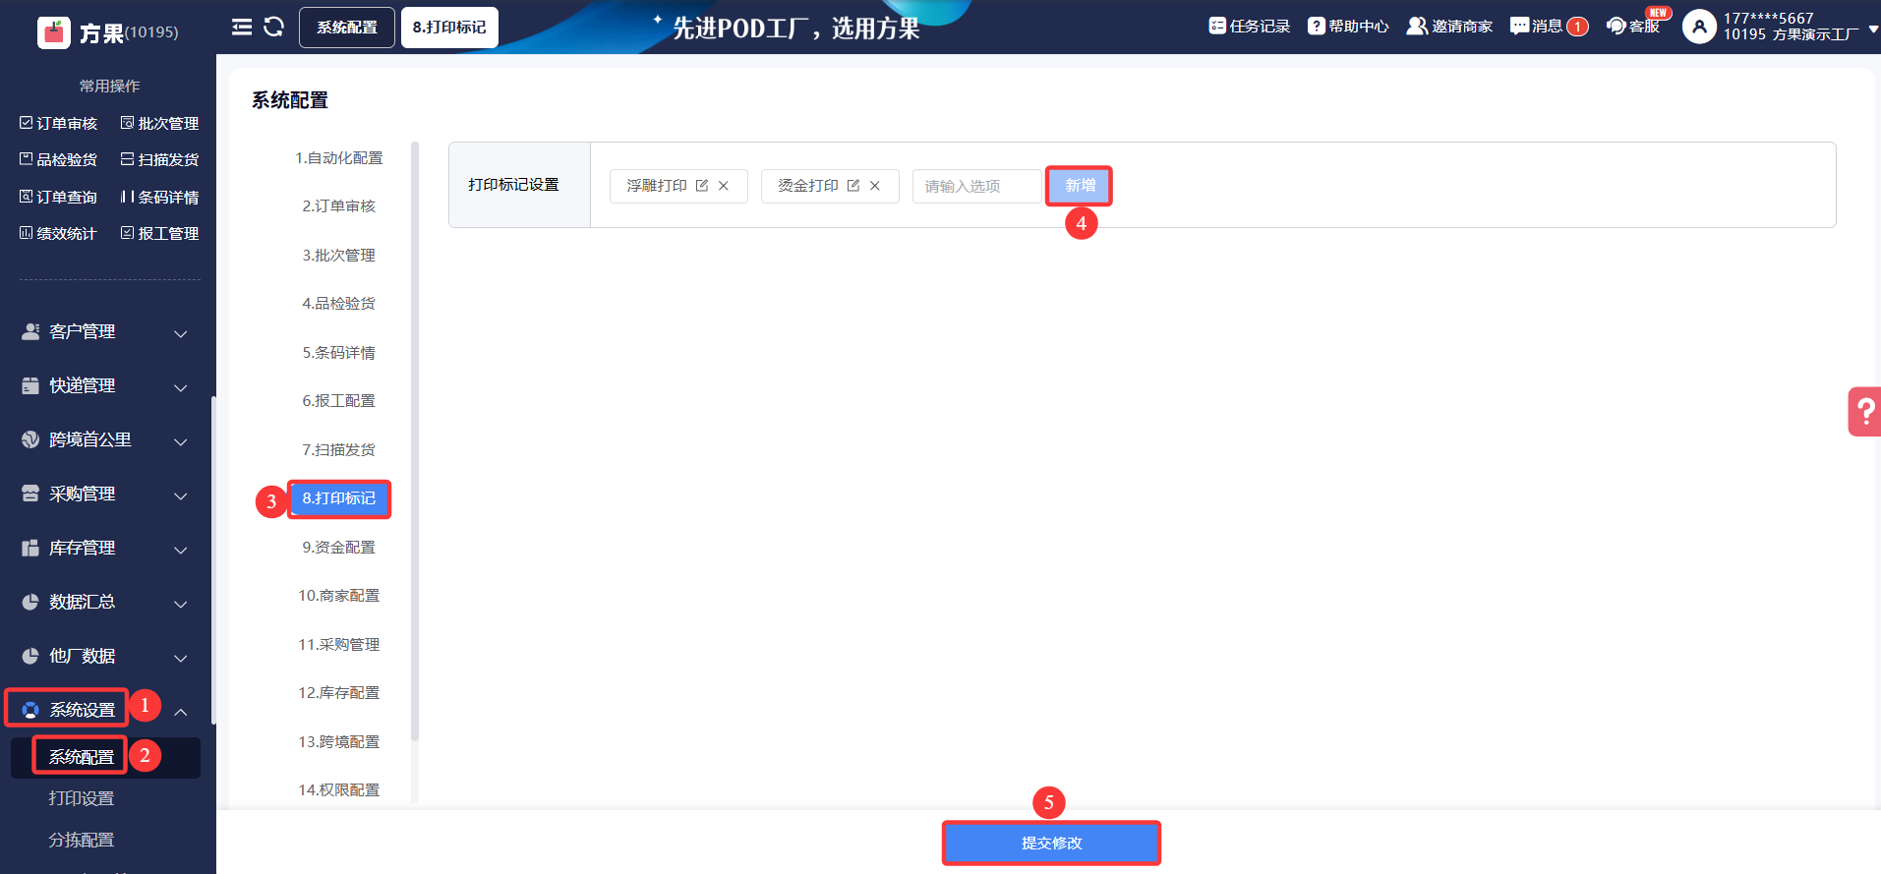1881x874 pixels.
Task: Open 系统配置 sidebar submenu item
Action: pyautogui.click(x=105, y=757)
